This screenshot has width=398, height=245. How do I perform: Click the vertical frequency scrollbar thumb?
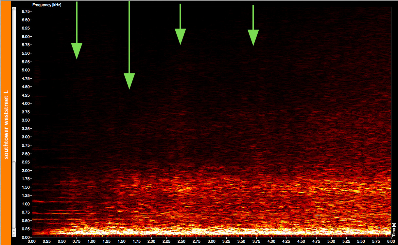13,195
